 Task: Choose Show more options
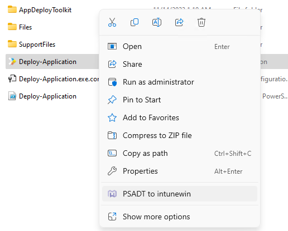click(x=180, y=217)
